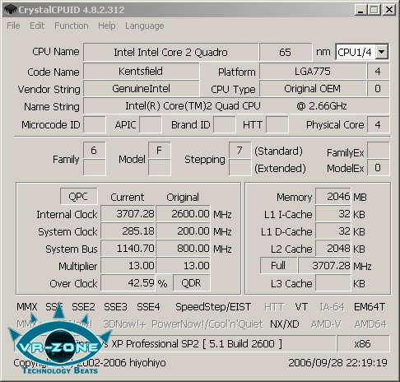Click the SpeedStep/EIST feature label
The image size is (400, 382).
[213, 307]
